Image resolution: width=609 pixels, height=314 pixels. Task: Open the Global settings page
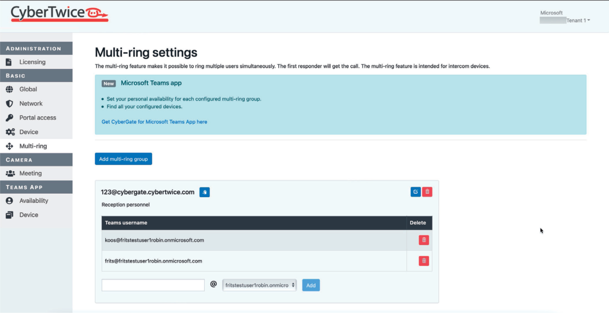[x=28, y=89]
